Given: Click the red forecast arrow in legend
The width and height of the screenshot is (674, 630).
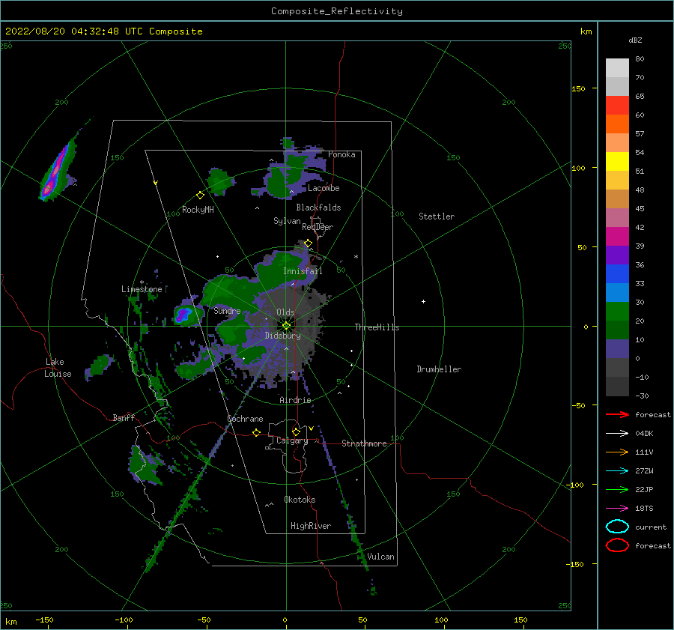Looking at the screenshot, I should [617, 414].
